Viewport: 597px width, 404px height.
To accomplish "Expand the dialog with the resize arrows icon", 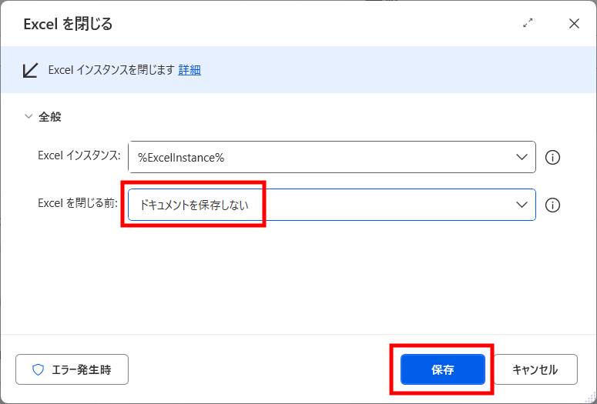I will coord(528,23).
